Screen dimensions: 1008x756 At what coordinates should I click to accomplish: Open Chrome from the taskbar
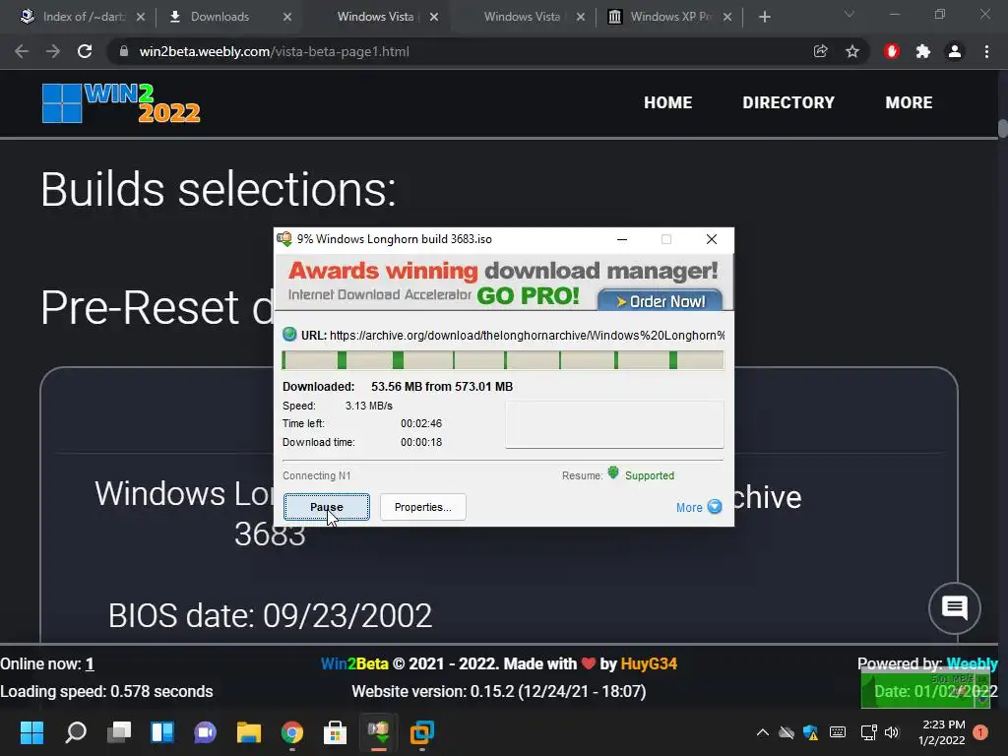tap(291, 732)
